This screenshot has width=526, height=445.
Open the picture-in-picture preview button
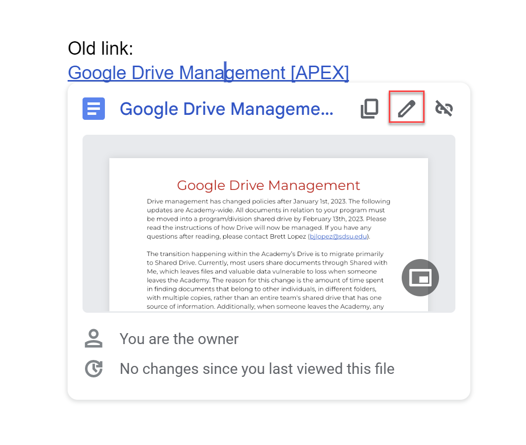[420, 277]
